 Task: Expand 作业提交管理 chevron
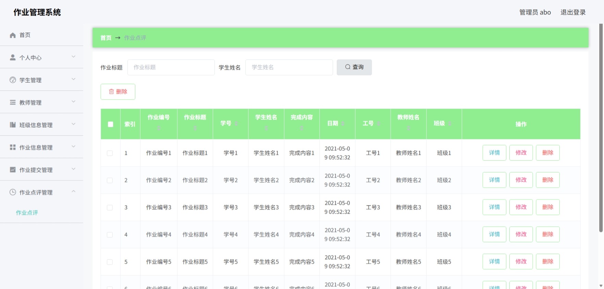click(x=73, y=169)
